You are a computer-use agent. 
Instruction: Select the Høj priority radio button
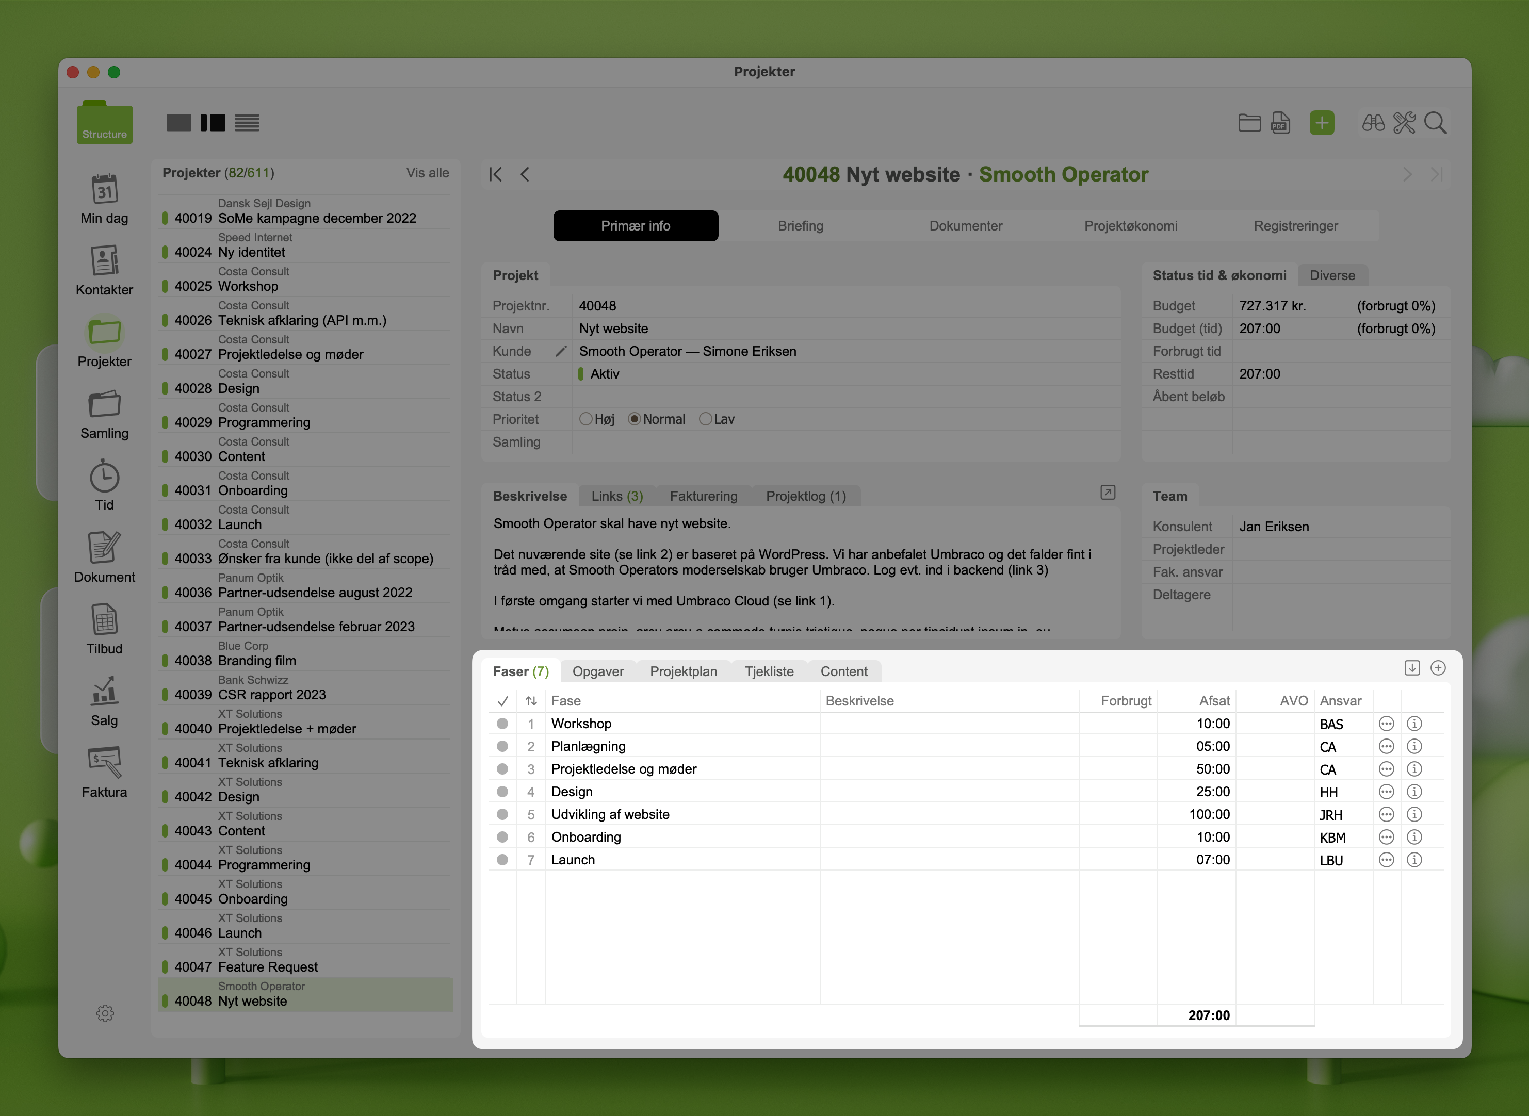pyautogui.click(x=586, y=419)
